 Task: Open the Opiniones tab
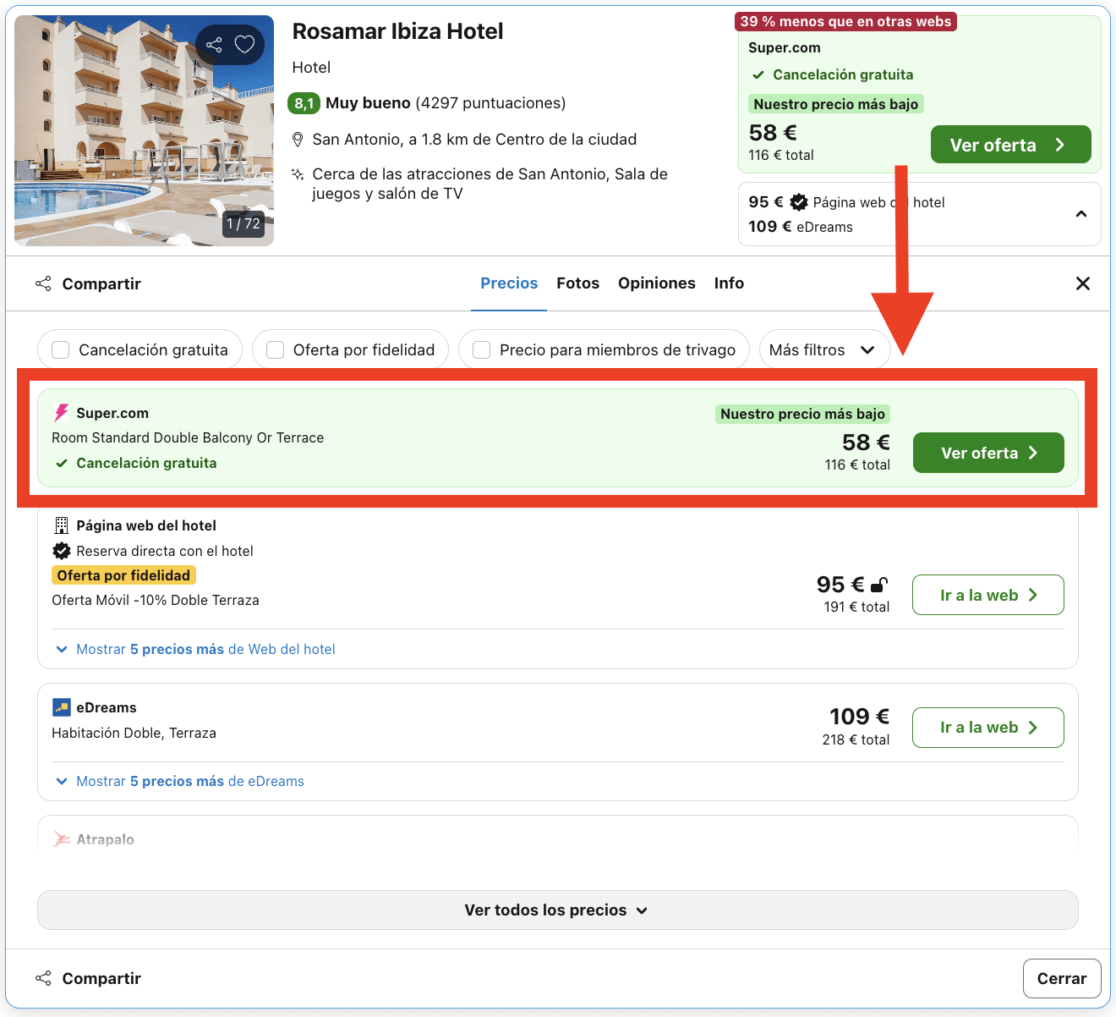click(656, 283)
